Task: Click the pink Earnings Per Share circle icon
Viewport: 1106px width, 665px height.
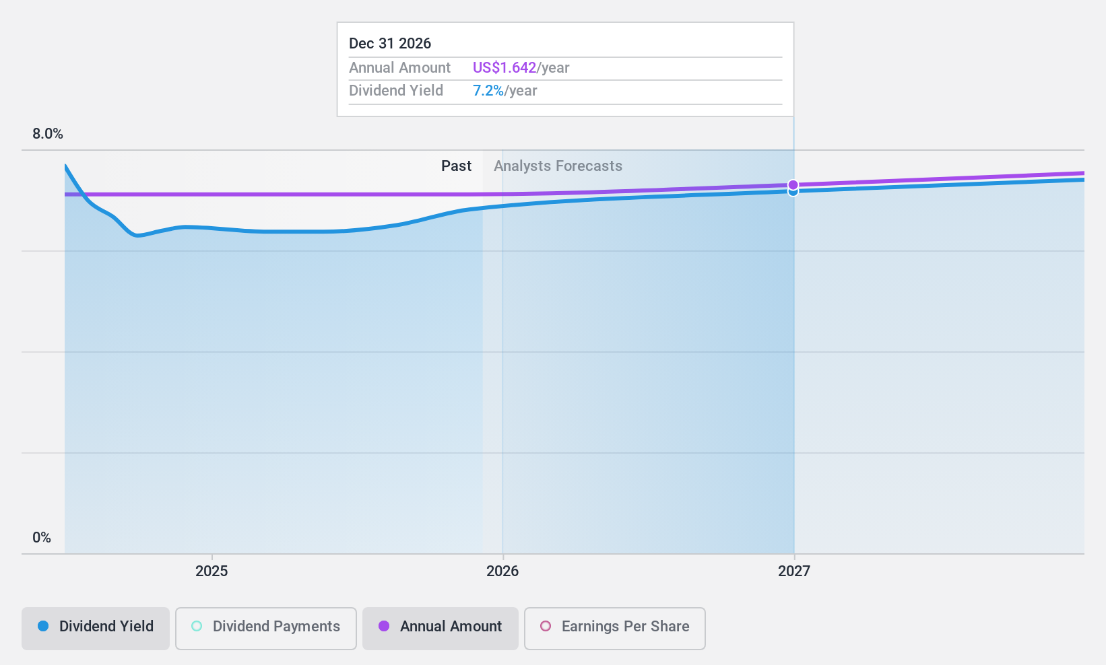Action: click(546, 627)
